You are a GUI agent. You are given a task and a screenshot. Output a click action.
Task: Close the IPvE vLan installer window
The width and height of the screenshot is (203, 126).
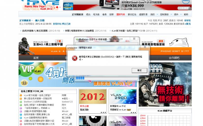(134, 39)
